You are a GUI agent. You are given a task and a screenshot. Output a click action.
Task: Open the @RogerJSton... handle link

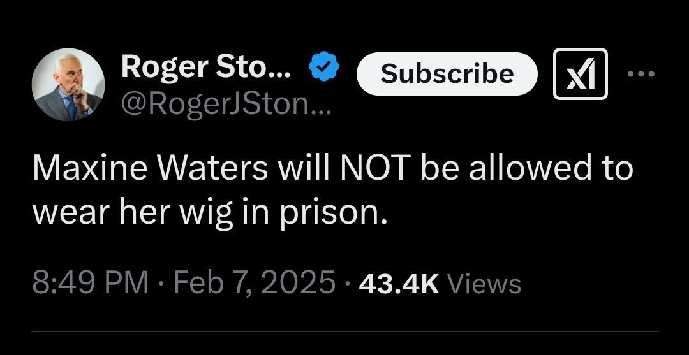pos(226,105)
